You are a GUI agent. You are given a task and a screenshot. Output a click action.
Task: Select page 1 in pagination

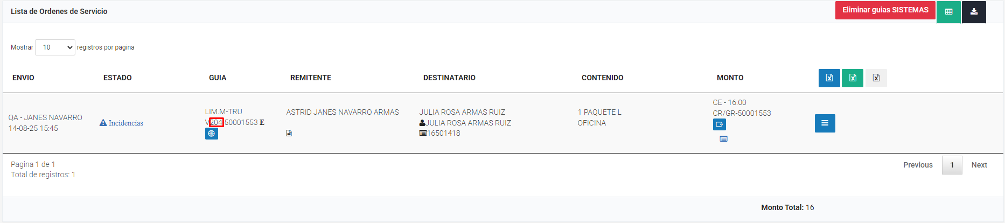[x=952, y=165]
